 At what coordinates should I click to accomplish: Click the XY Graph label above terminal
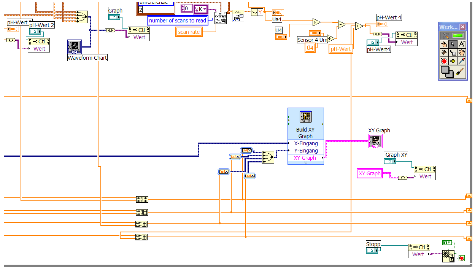pyautogui.click(x=379, y=130)
